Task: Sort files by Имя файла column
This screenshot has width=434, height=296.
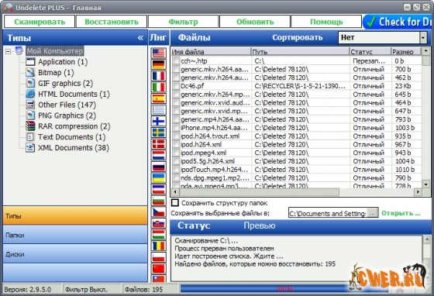Action: tap(211, 52)
